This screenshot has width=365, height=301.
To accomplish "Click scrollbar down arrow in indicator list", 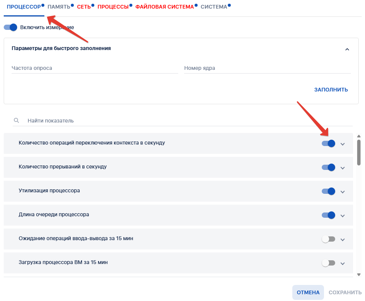I will 359,274.
